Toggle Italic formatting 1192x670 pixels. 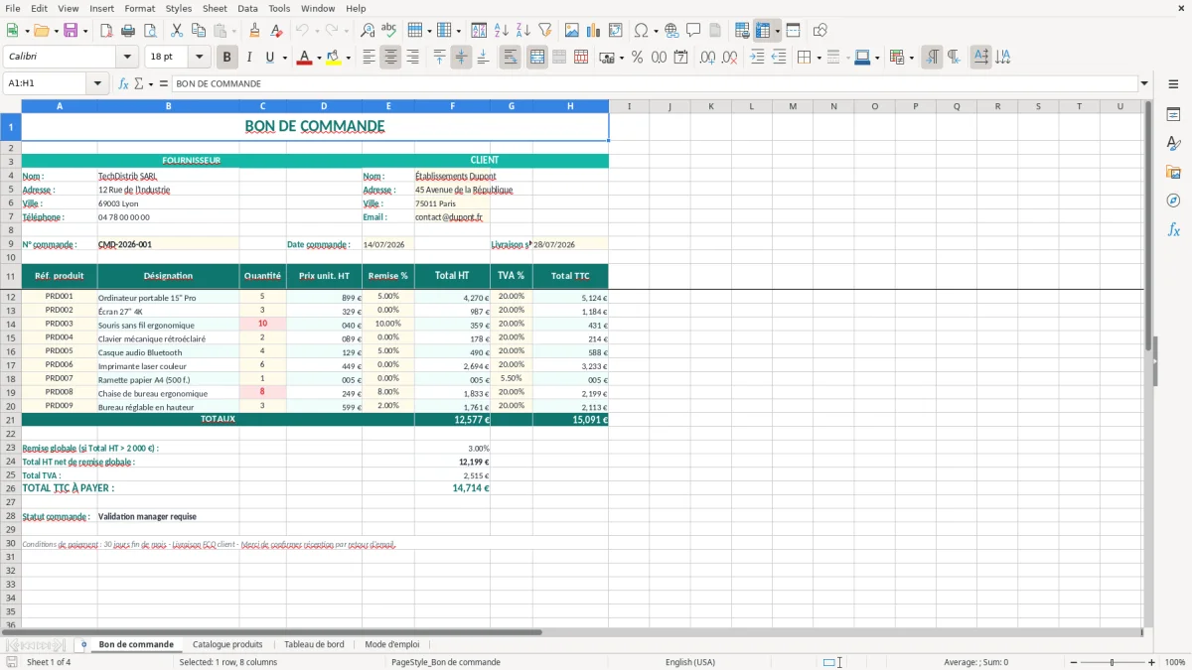[249, 58]
